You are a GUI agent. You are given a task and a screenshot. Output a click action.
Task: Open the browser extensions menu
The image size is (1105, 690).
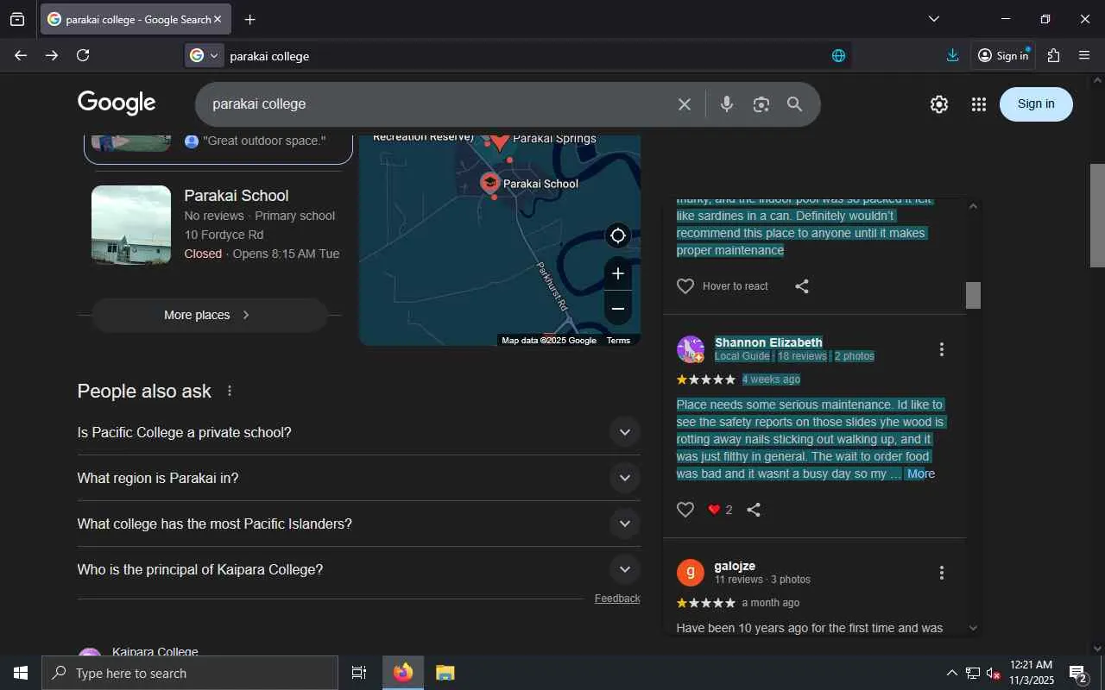pyautogui.click(x=1053, y=55)
